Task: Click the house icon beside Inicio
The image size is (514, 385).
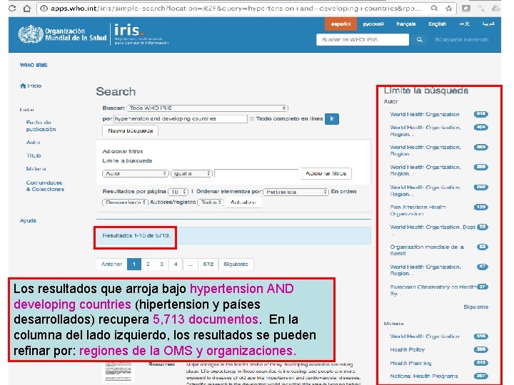Action: tap(23, 86)
